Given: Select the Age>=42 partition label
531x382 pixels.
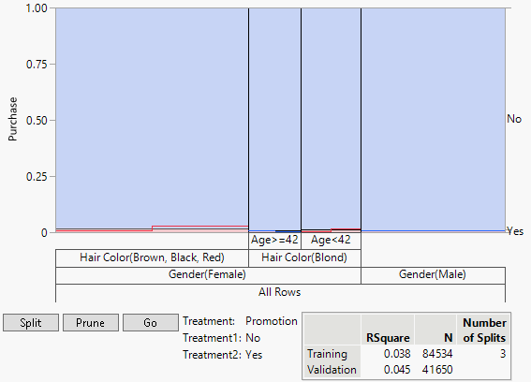Looking at the screenshot, I should point(274,240).
